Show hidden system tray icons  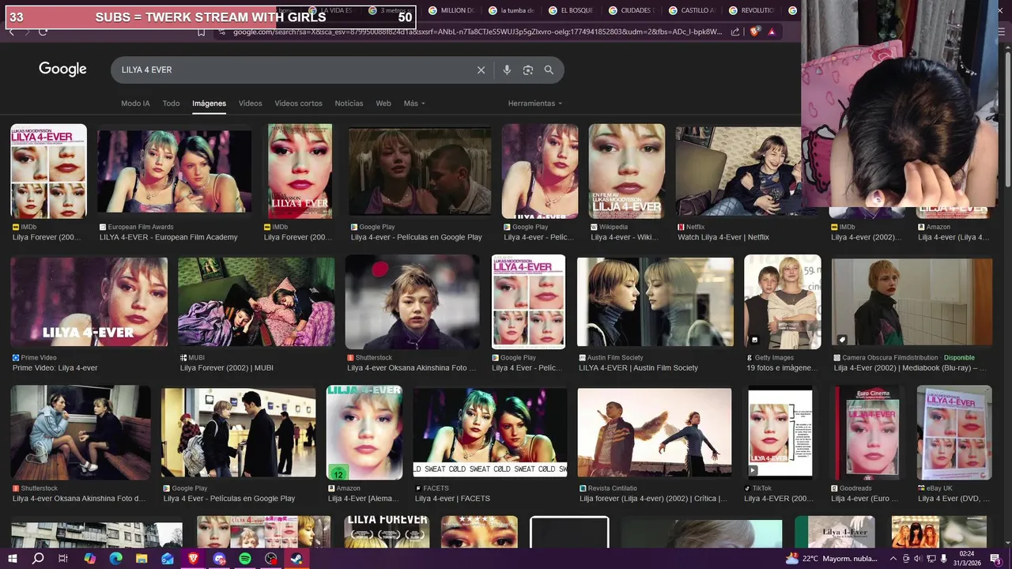(893, 559)
